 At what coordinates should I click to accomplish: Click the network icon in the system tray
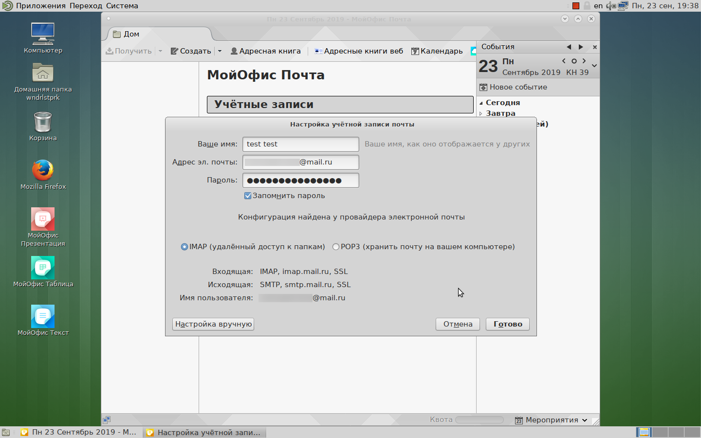coord(623,6)
